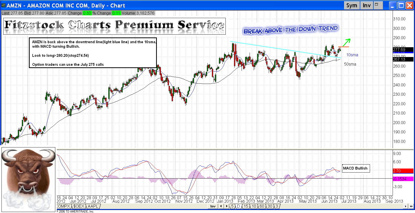Open the Sym symbol button
Viewport: 415px width, 213px height.
pos(351,5)
